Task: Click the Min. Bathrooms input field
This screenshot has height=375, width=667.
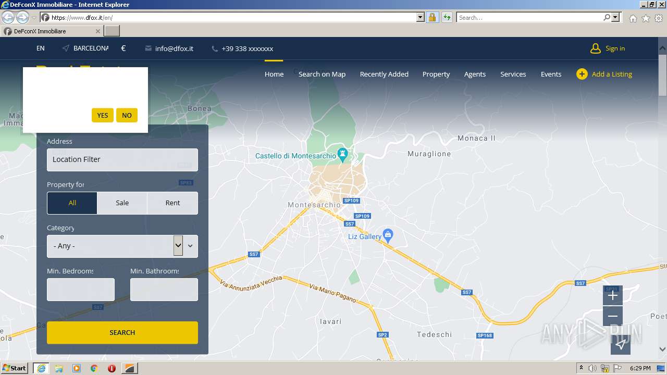Action: pyautogui.click(x=164, y=290)
